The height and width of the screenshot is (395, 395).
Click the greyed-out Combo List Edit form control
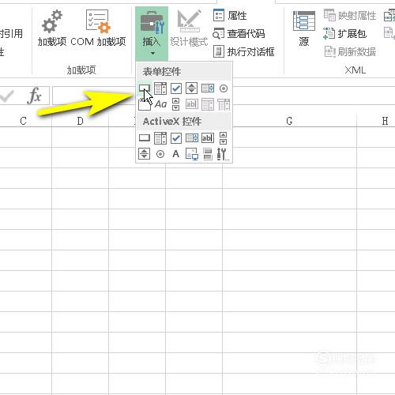point(208,104)
